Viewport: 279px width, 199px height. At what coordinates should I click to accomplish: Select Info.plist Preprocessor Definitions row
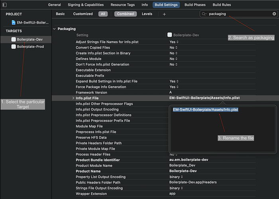pyautogui.click(x=122, y=115)
